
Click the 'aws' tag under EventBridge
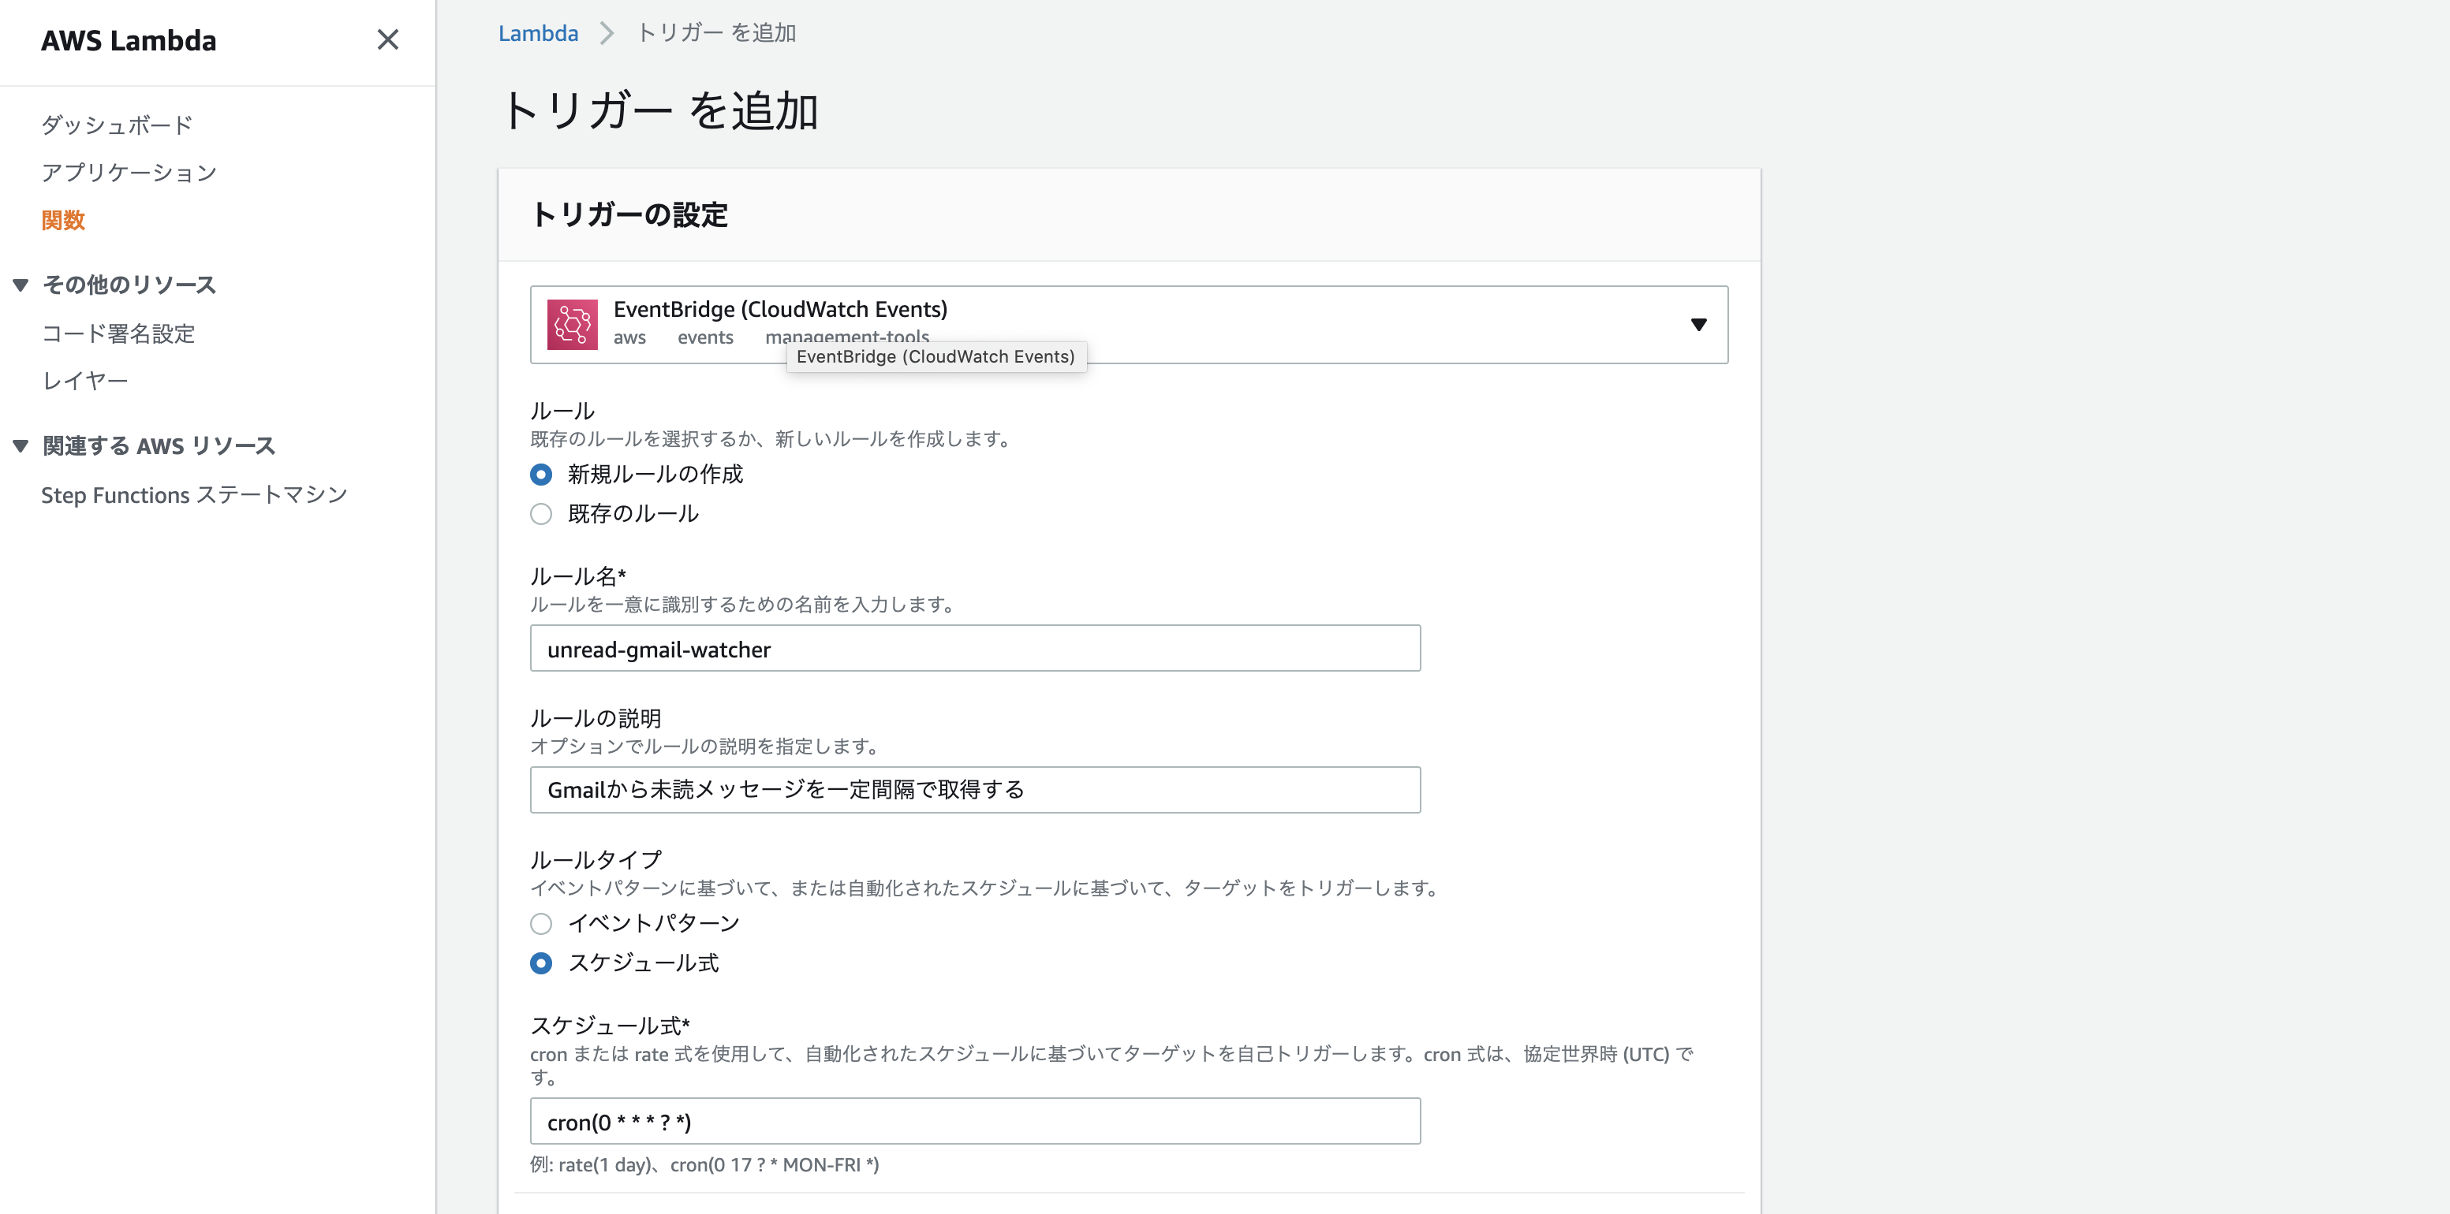click(x=629, y=337)
